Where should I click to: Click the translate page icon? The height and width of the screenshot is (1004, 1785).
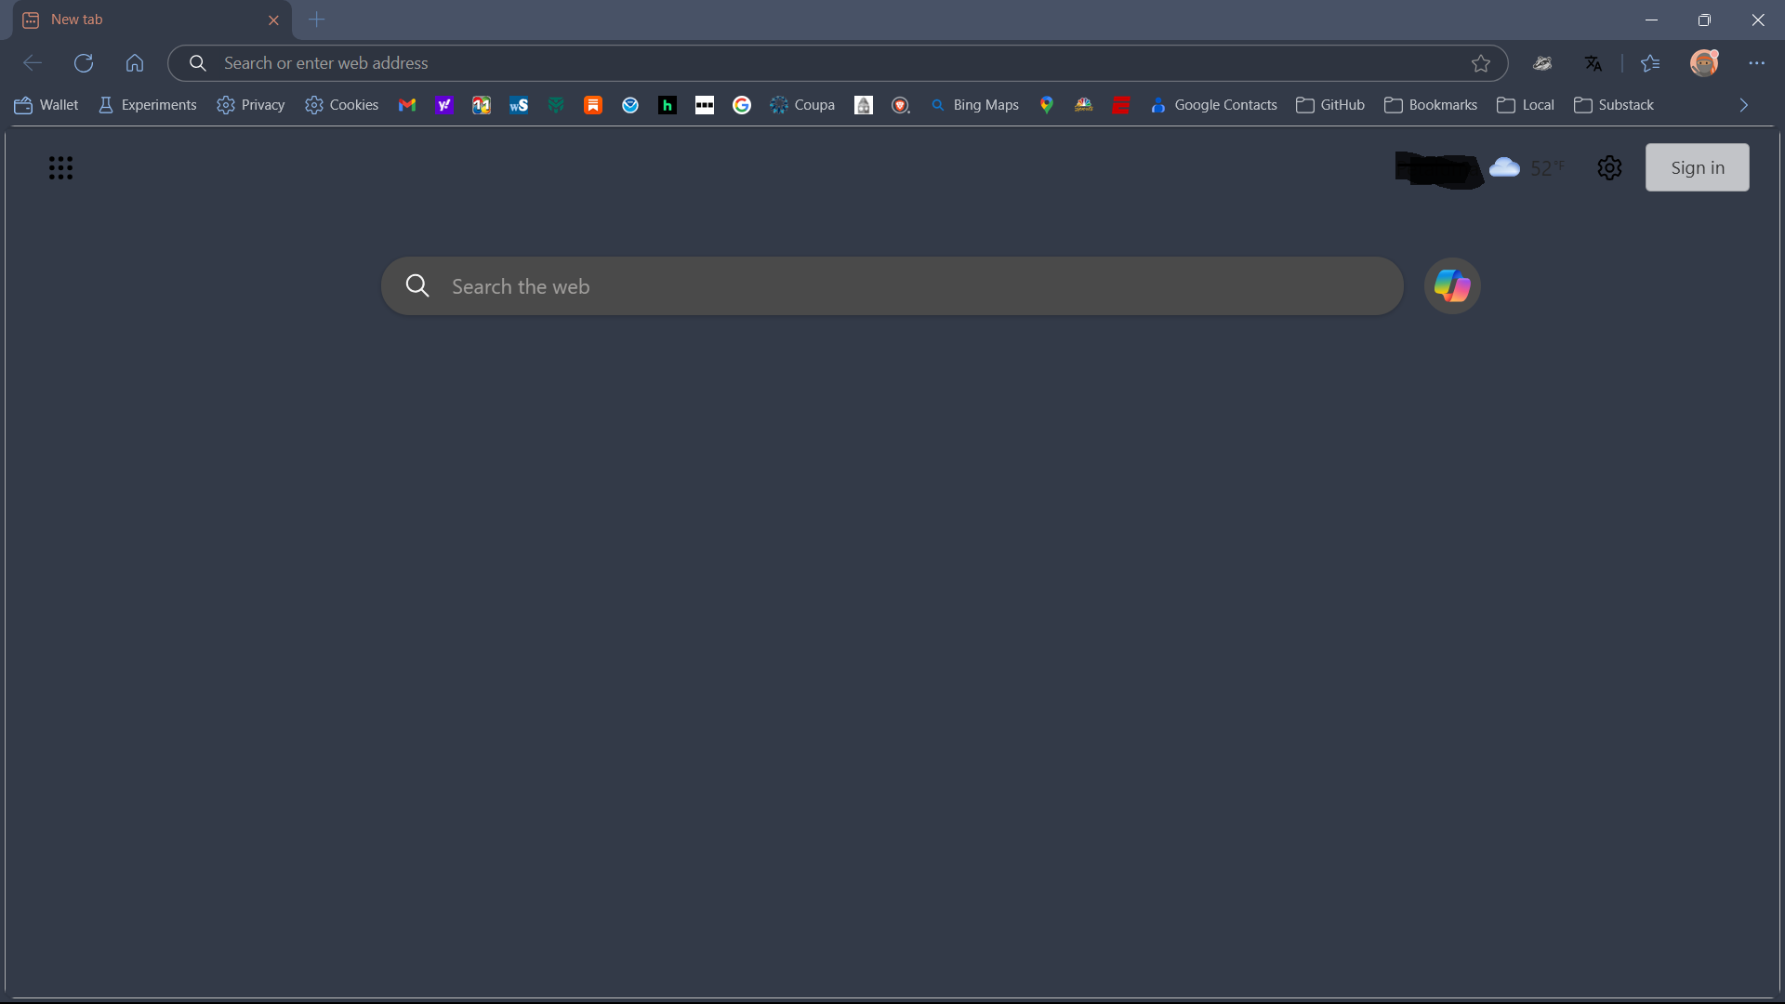[x=1593, y=63]
